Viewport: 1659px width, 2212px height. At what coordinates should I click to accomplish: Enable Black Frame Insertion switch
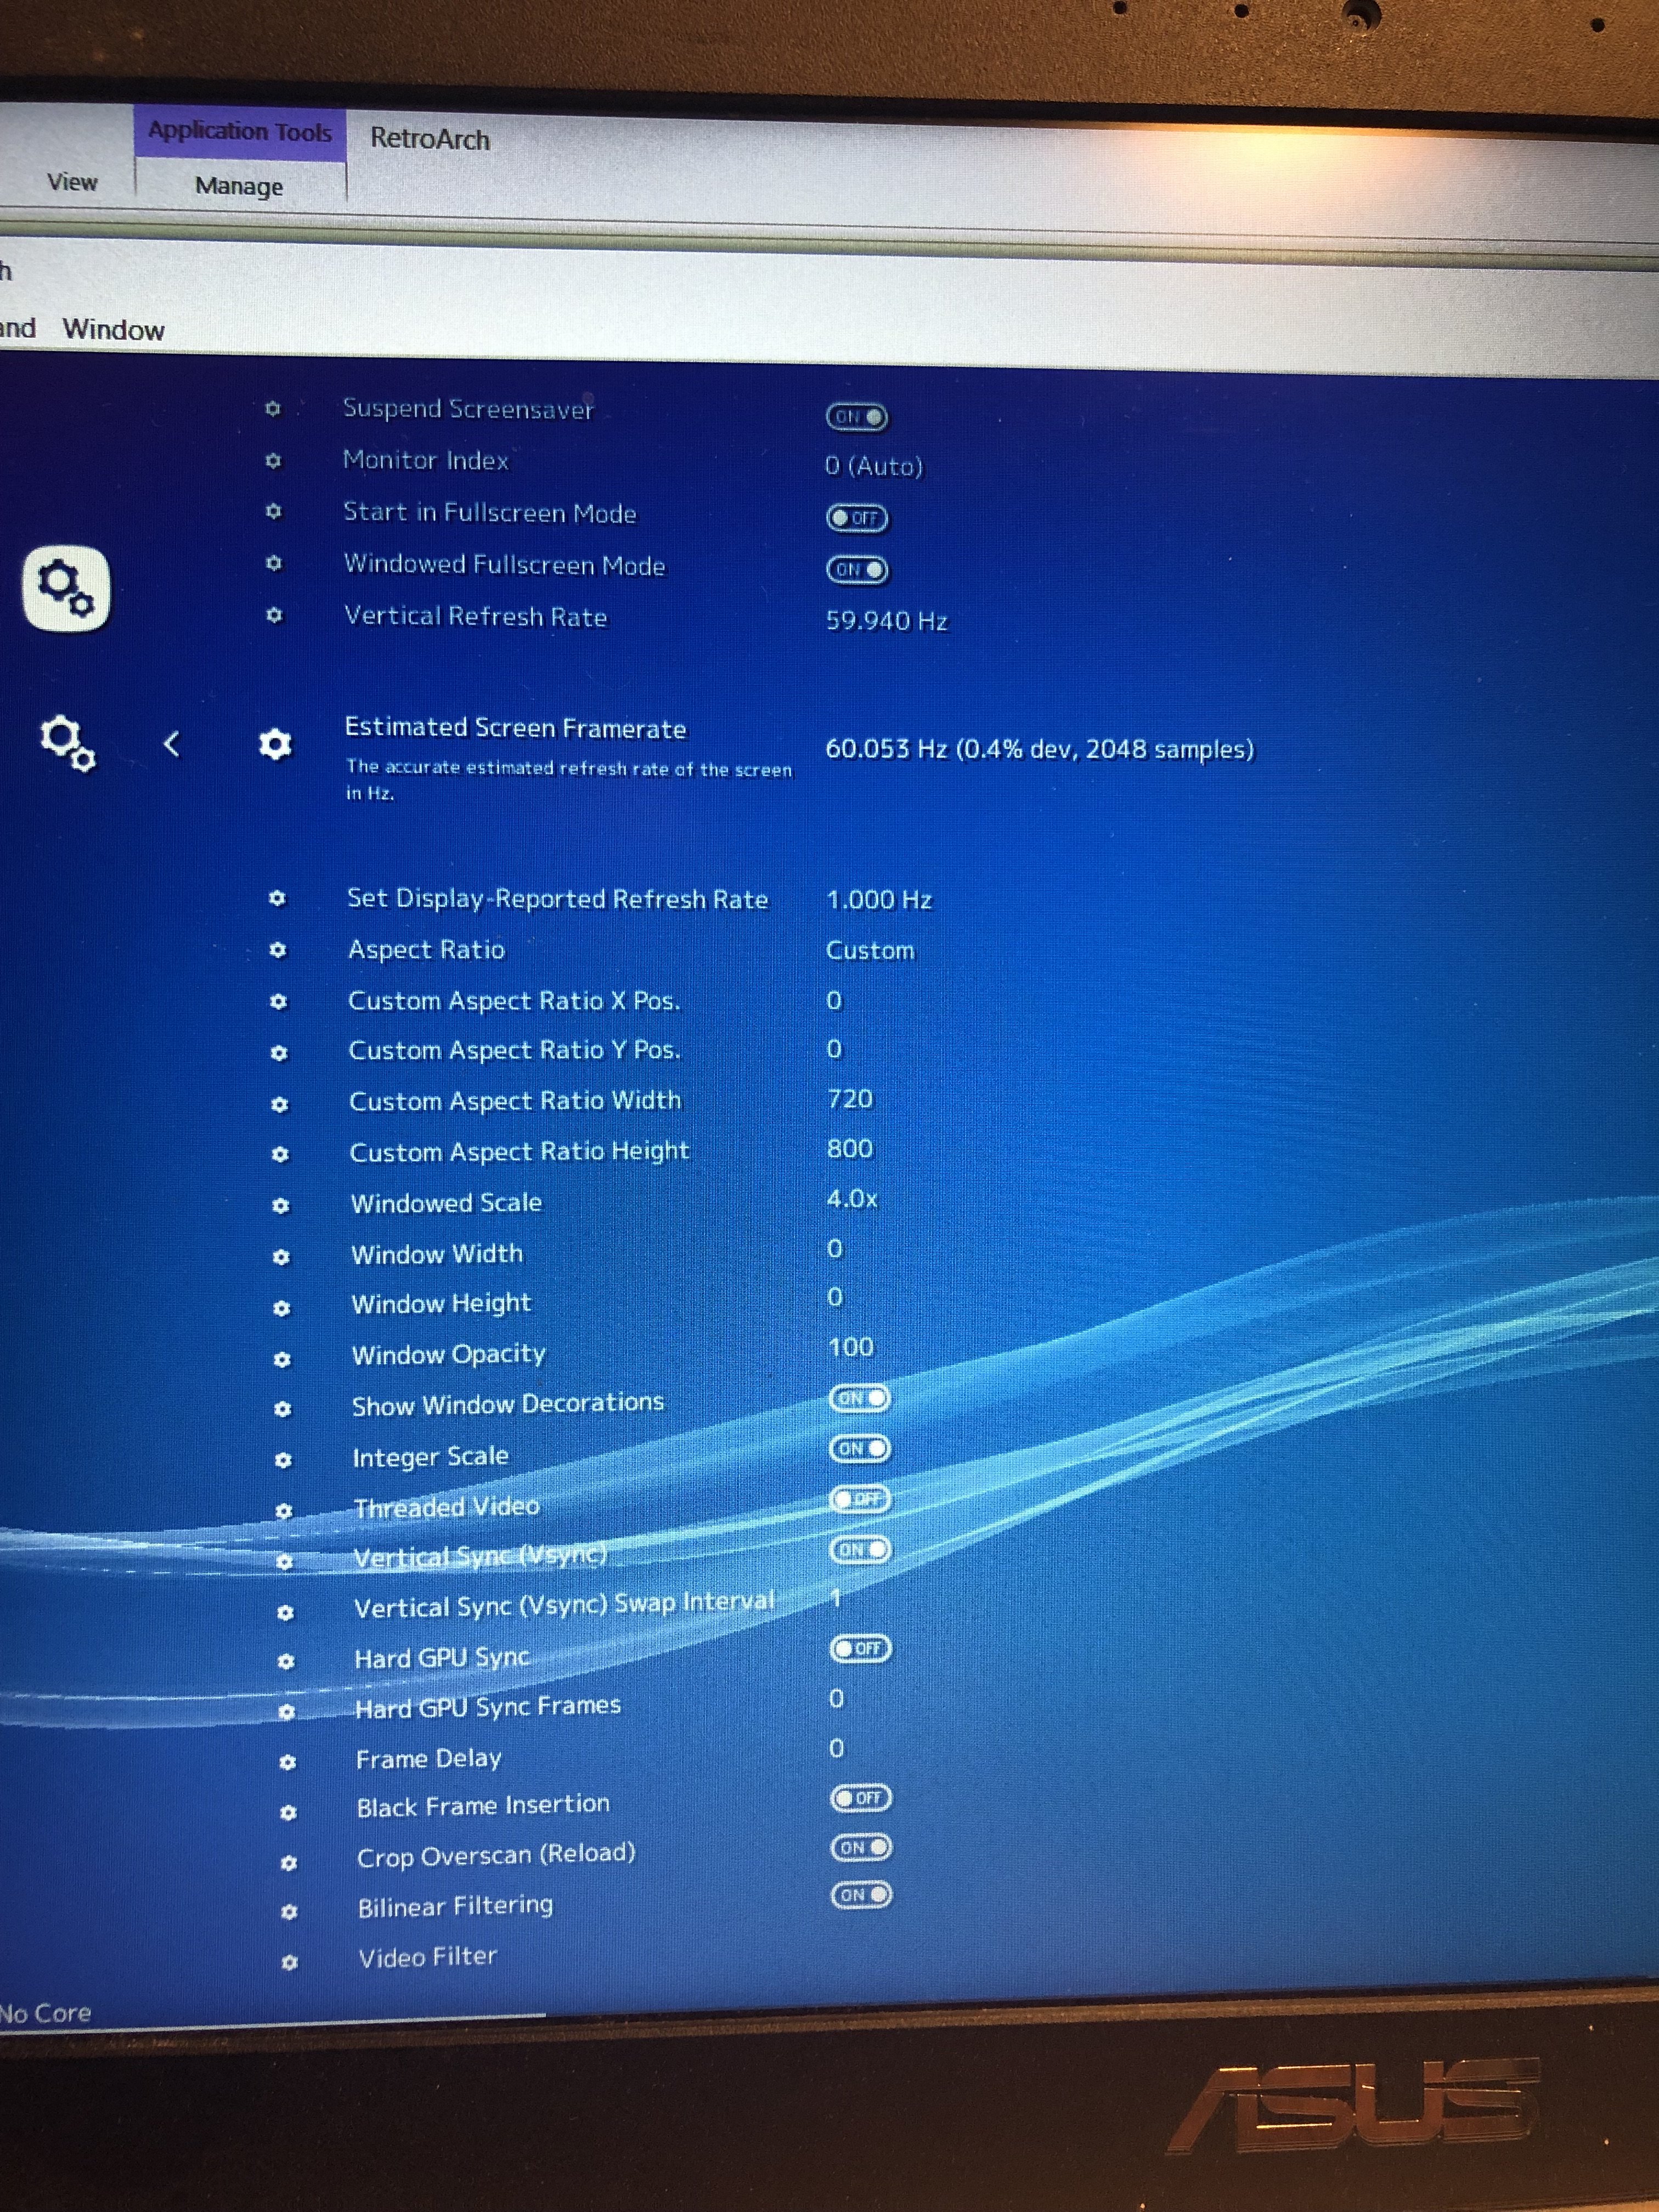(861, 1799)
